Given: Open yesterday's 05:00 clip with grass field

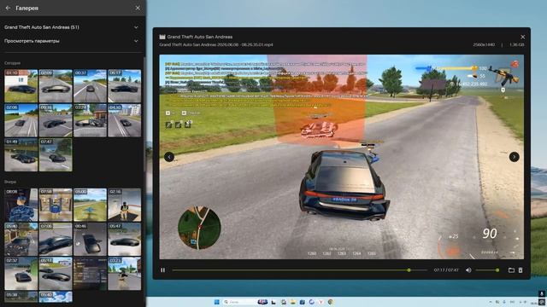Looking at the screenshot, I should [90, 205].
